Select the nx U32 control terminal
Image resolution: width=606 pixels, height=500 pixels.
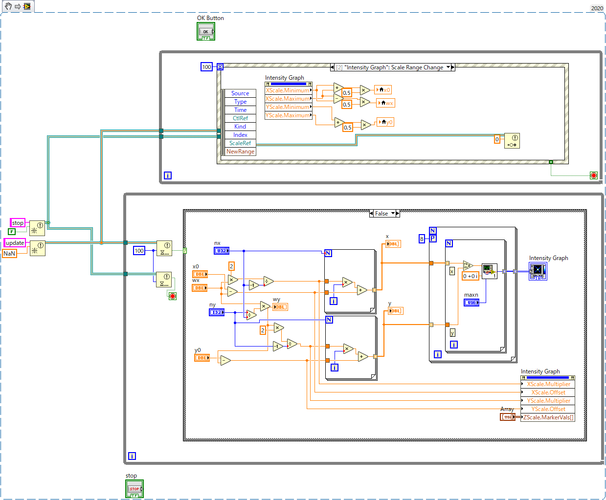(x=222, y=251)
